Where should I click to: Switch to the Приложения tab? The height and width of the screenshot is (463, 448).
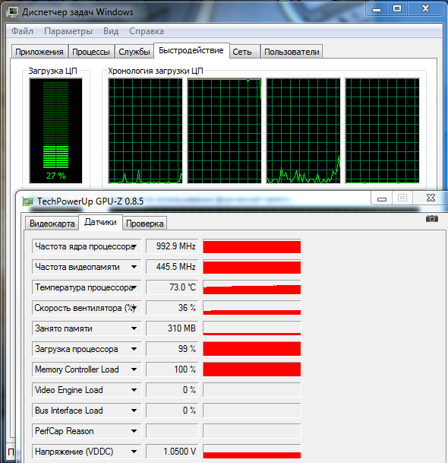39,52
